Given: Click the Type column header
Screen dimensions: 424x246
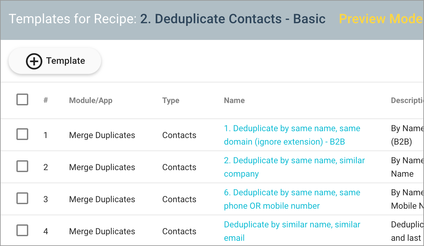Looking at the screenshot, I should click(171, 100).
